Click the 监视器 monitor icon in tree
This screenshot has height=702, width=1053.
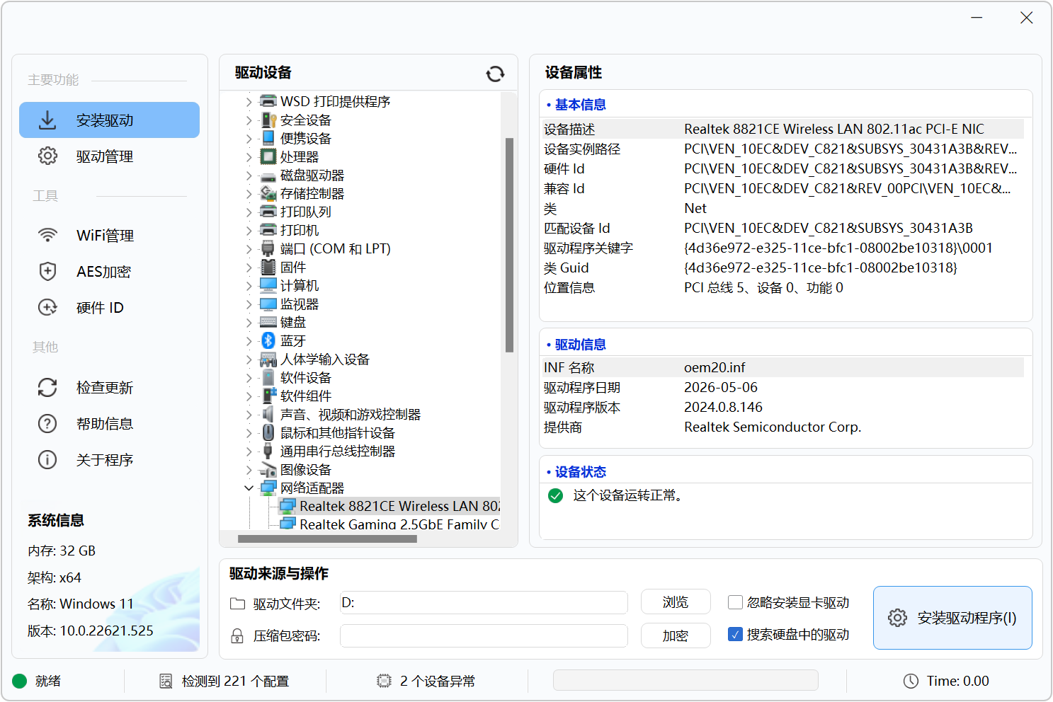pos(268,304)
